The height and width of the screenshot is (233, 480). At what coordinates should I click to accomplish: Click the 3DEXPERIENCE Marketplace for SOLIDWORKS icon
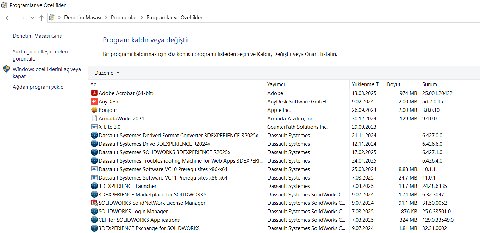pyautogui.click(x=94, y=195)
